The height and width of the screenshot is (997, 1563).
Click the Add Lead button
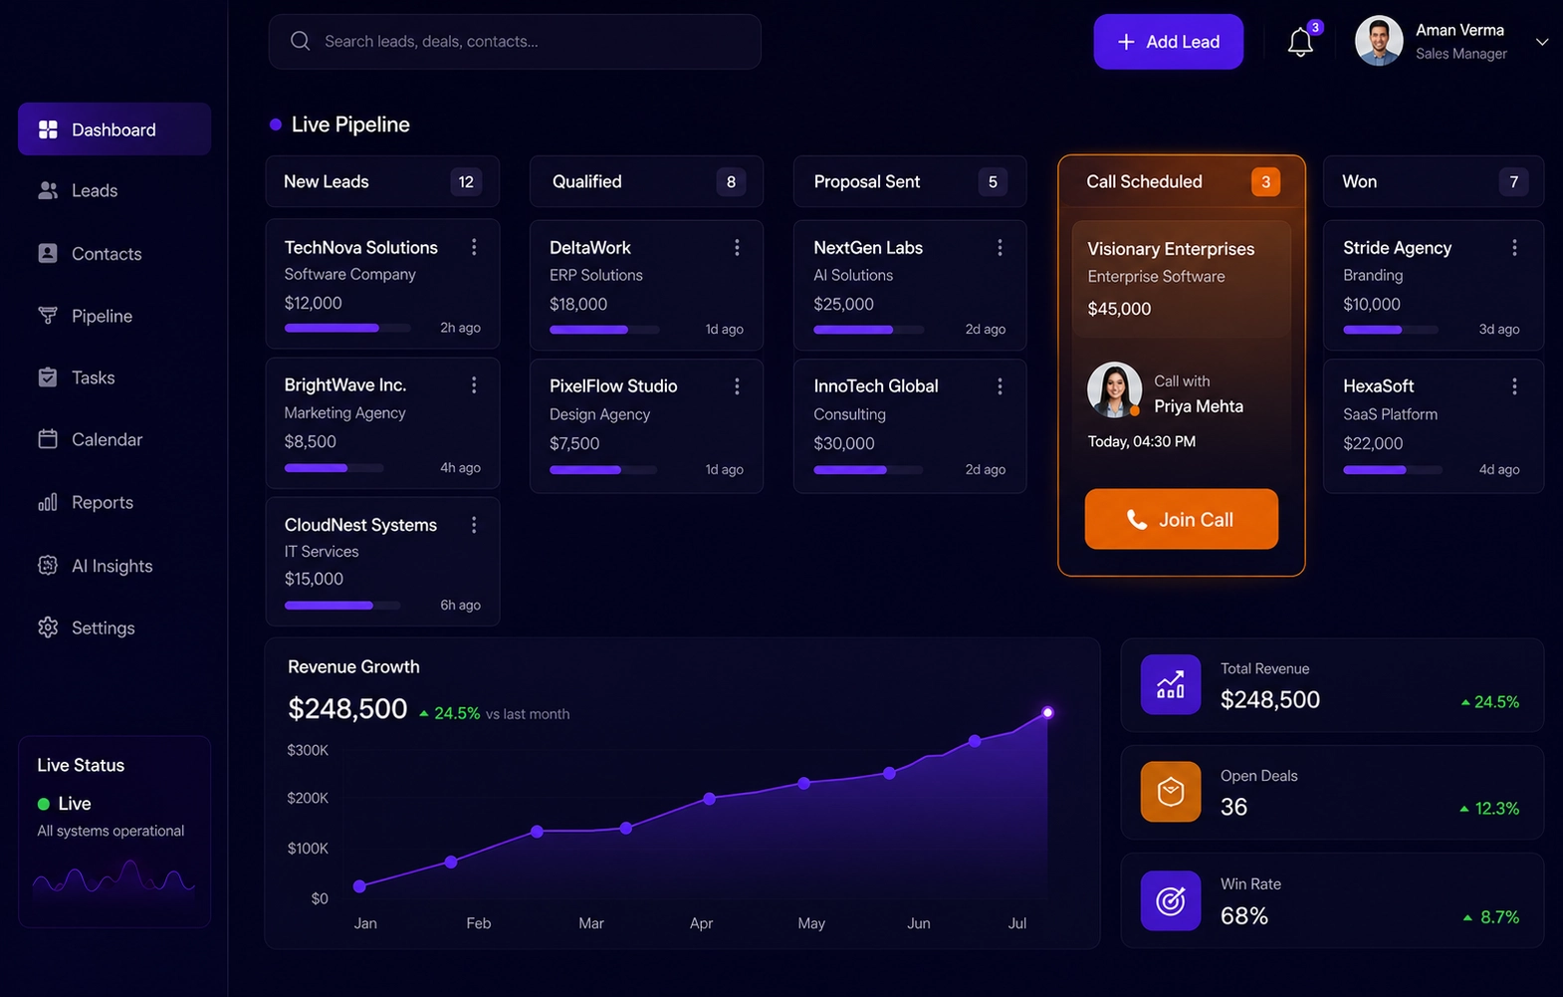point(1168,42)
